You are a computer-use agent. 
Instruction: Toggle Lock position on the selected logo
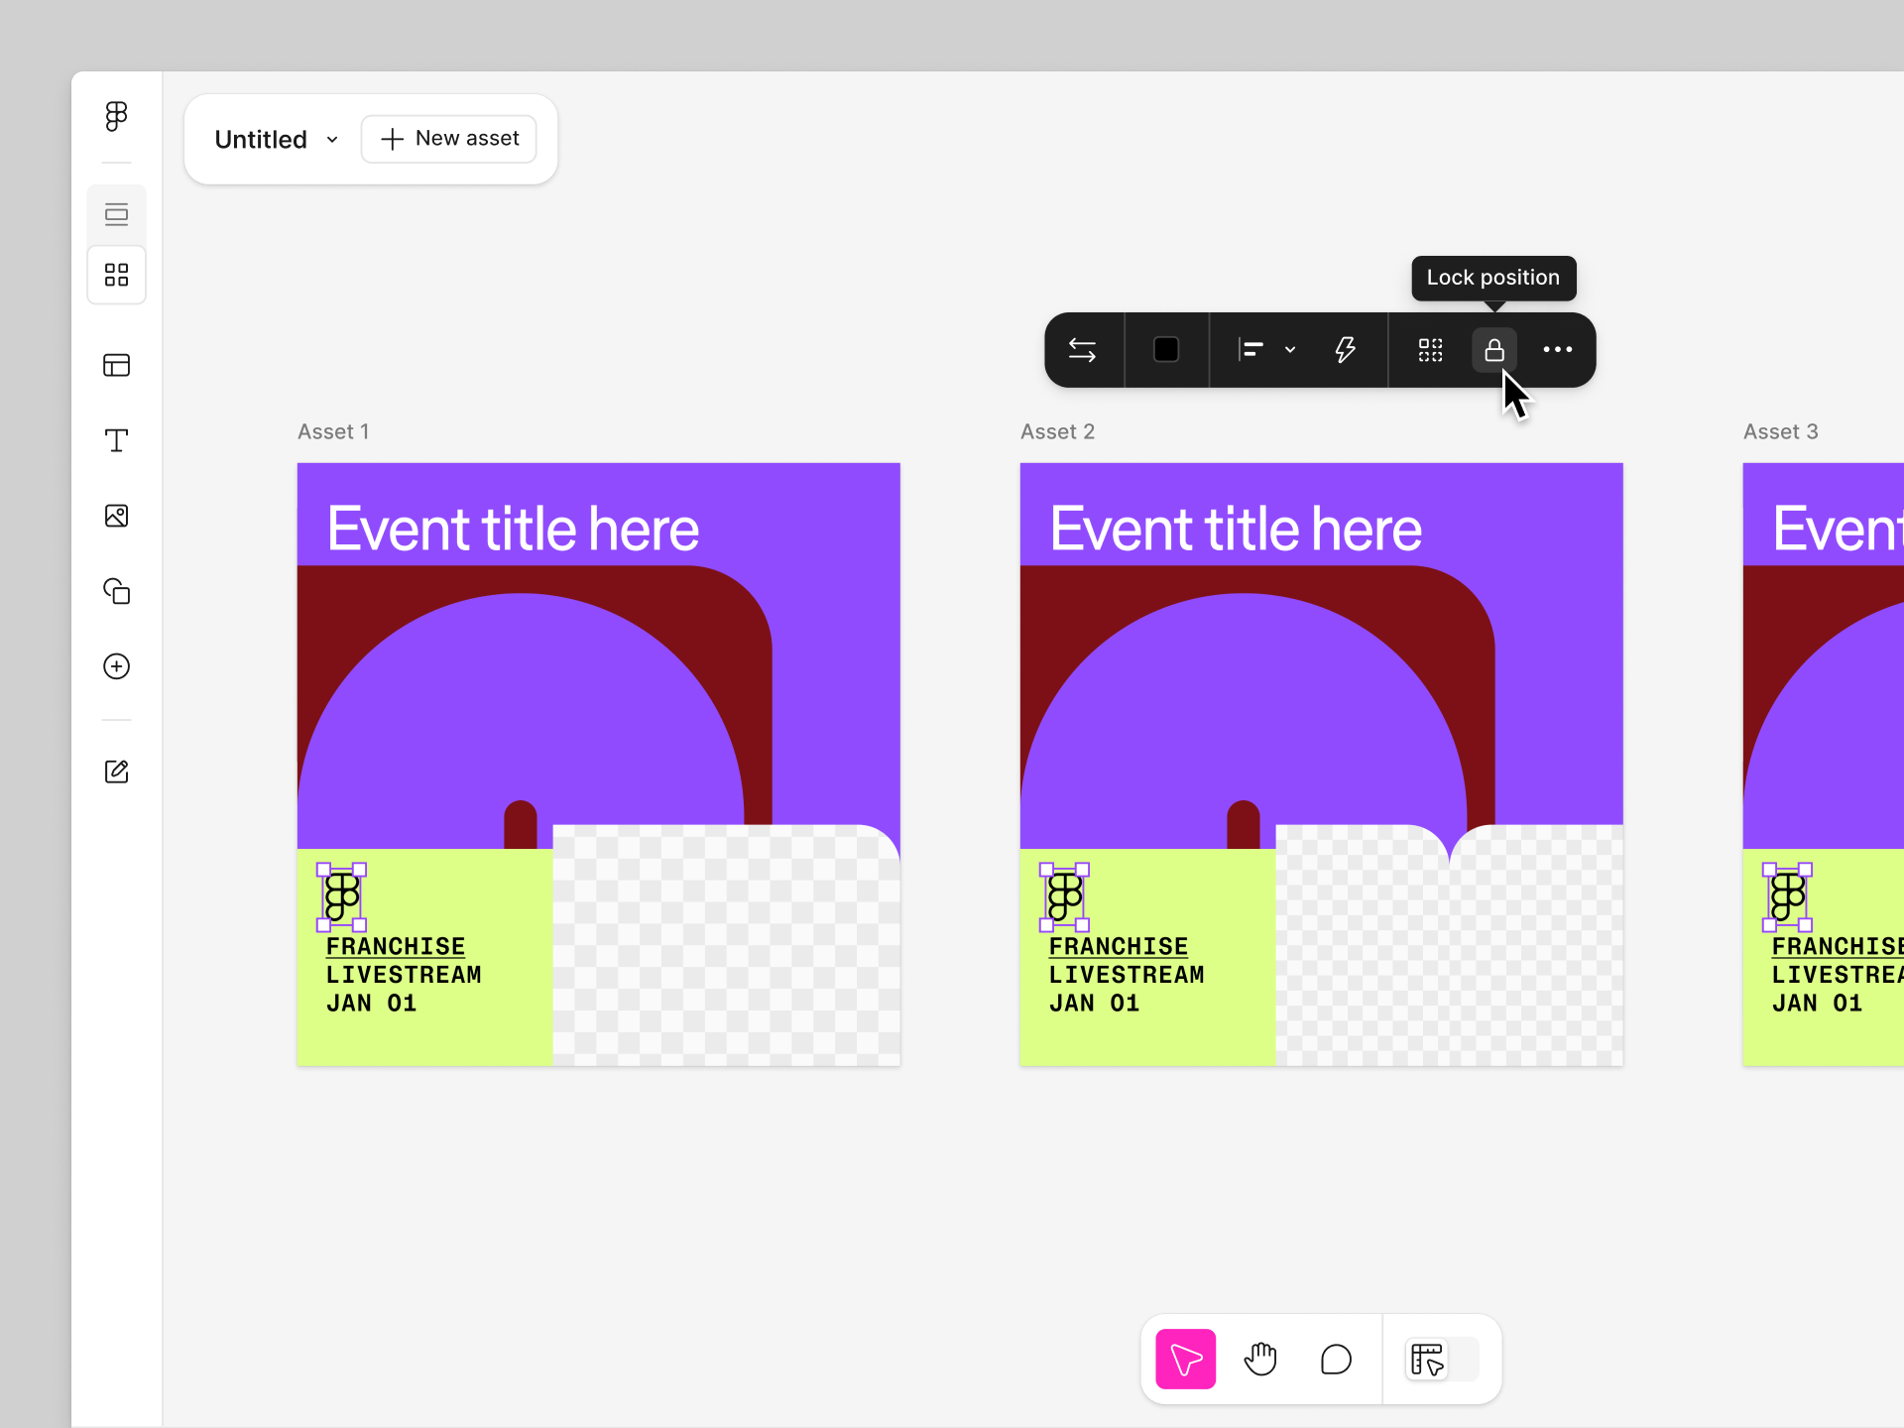(x=1494, y=350)
